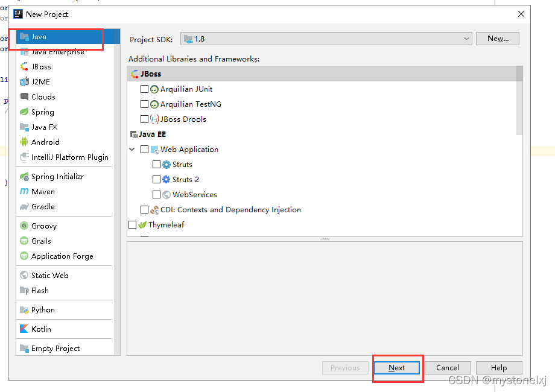Select the J2ME project type icon

[x=24, y=82]
